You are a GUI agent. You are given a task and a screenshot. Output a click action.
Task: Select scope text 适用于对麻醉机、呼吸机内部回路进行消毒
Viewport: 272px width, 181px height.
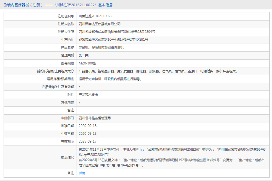coord(110,79)
